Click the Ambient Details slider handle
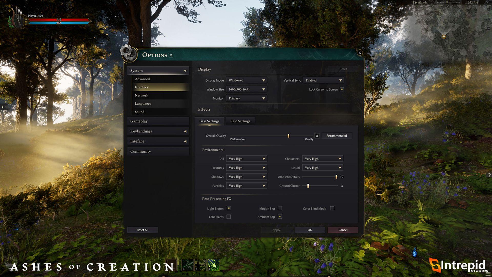This screenshot has width=492, height=277. click(336, 177)
